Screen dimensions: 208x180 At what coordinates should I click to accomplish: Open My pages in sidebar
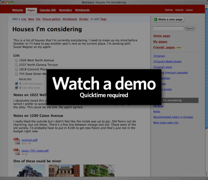pyautogui.click(x=160, y=42)
